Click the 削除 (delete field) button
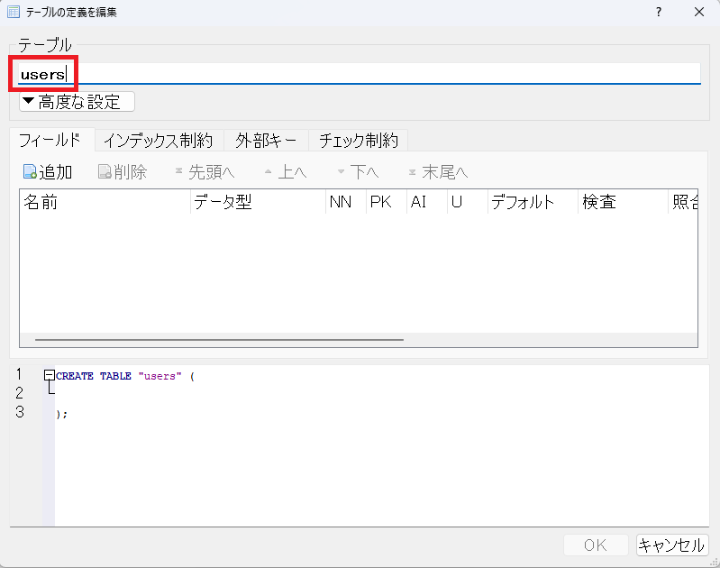The width and height of the screenshot is (720, 568). click(123, 172)
